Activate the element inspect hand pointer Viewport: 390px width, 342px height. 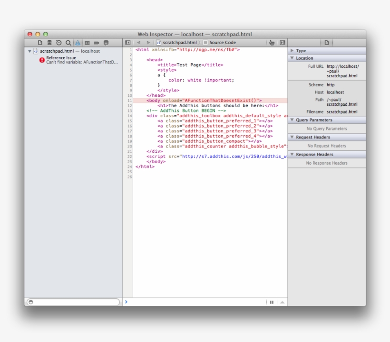[x=272, y=43]
